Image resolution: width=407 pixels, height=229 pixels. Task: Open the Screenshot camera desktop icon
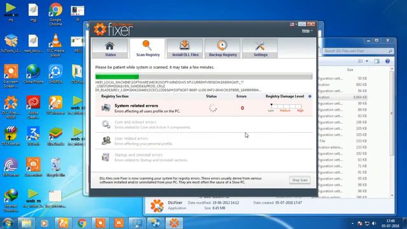(x=33, y=167)
